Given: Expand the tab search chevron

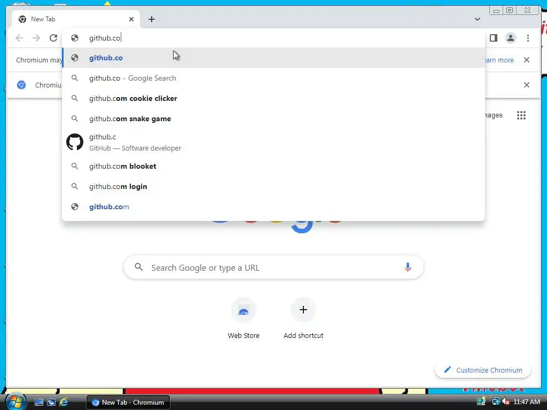Looking at the screenshot, I should click(477, 19).
